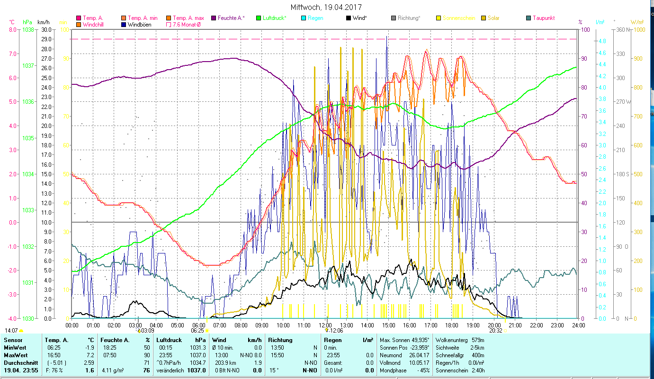Click the 0 Bft N-NO wind text
Screen dimensions: 654x379
pos(226,370)
